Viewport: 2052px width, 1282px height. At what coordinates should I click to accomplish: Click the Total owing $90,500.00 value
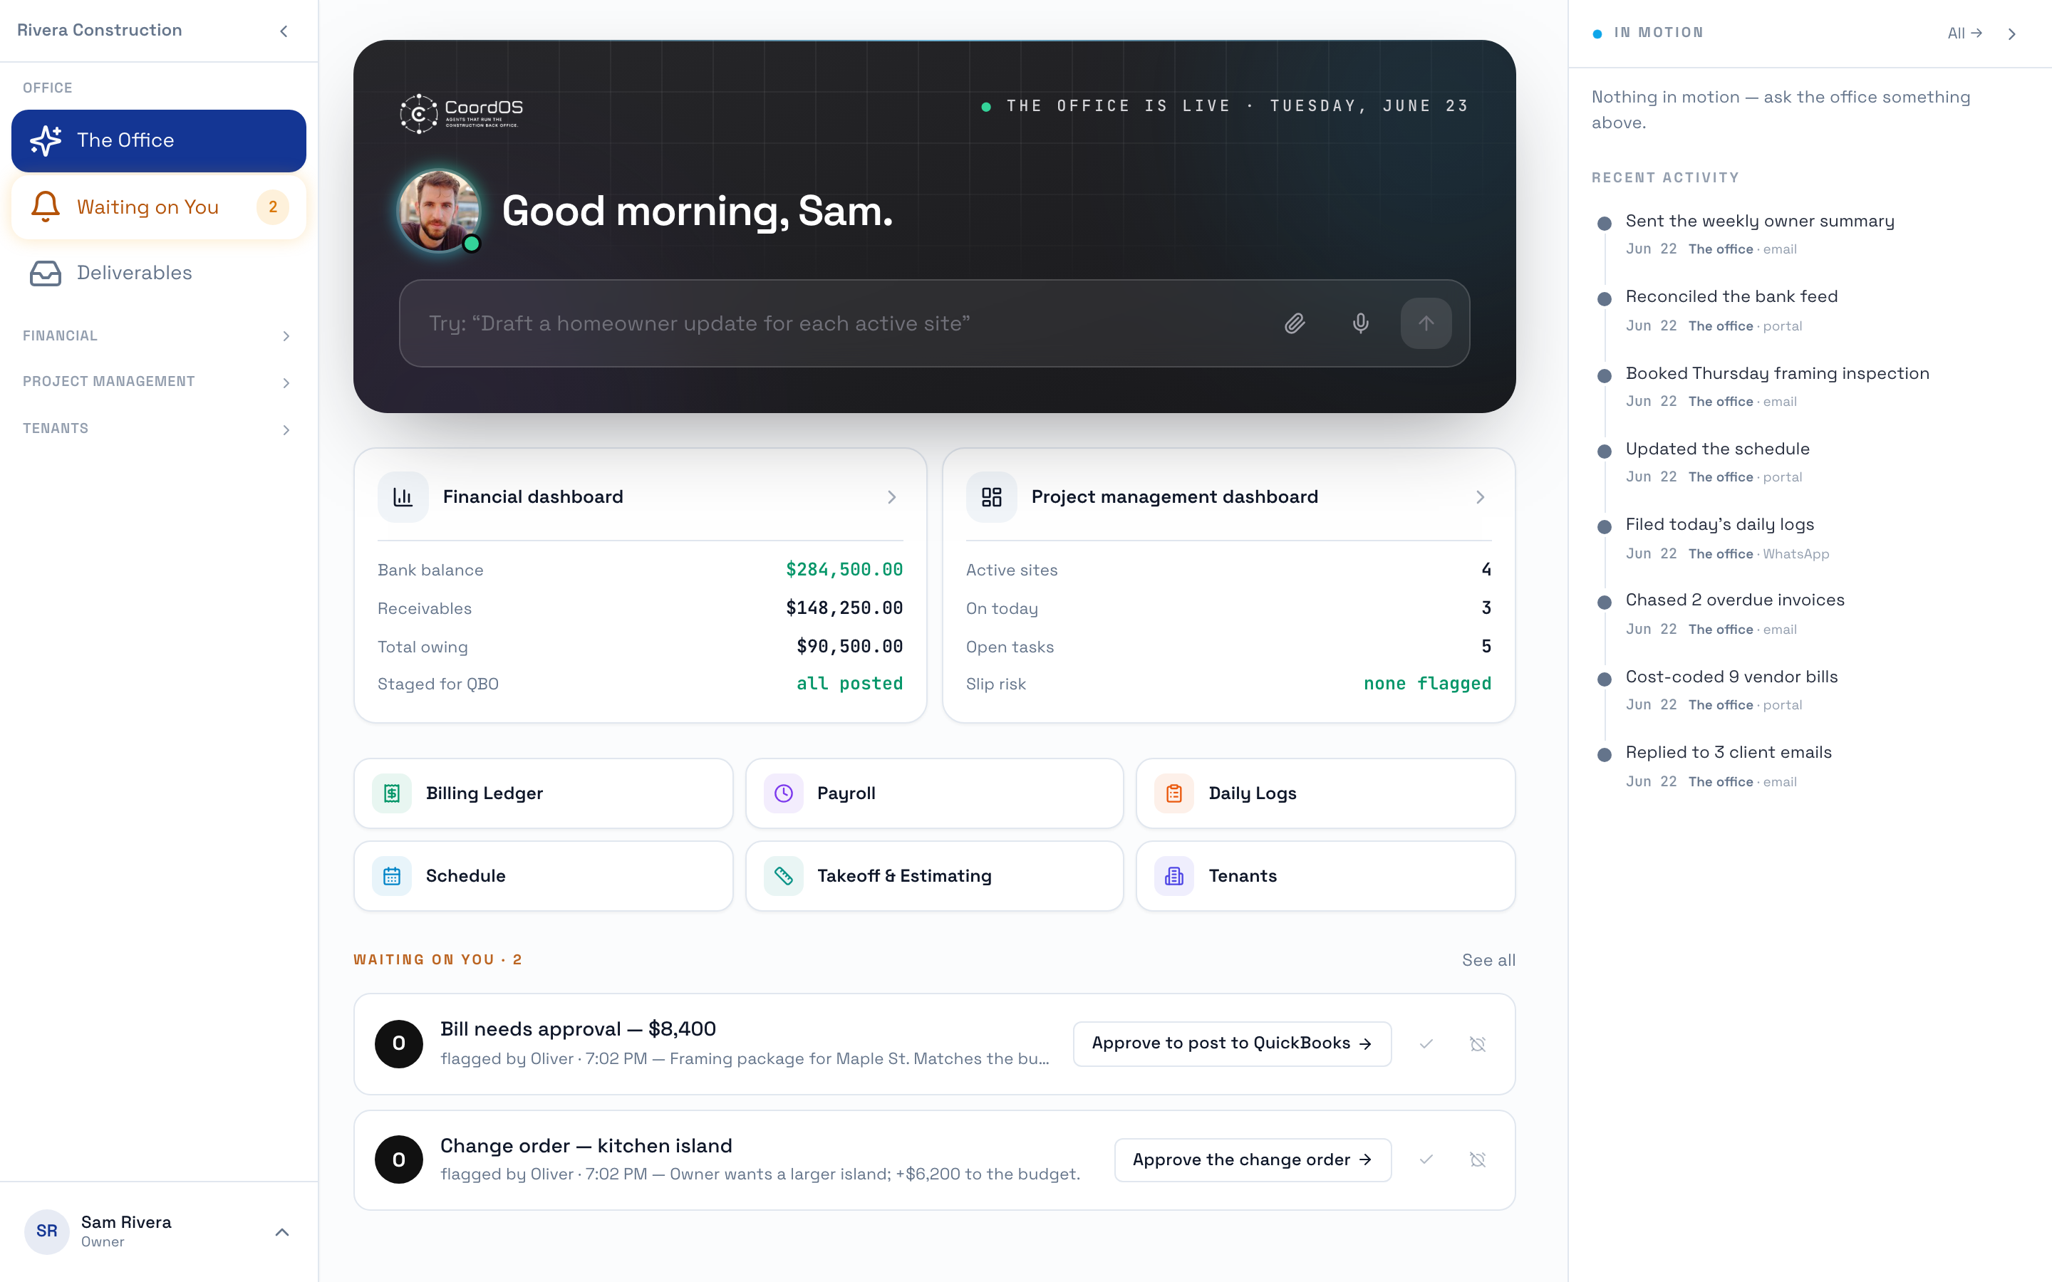[849, 646]
